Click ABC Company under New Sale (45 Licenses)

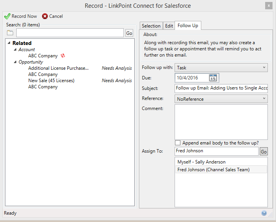click(x=43, y=87)
